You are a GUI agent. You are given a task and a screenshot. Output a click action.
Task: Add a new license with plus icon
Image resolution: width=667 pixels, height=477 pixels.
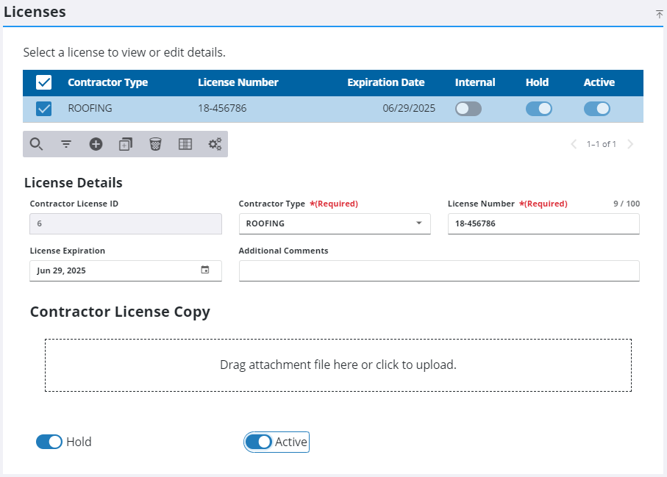point(96,144)
